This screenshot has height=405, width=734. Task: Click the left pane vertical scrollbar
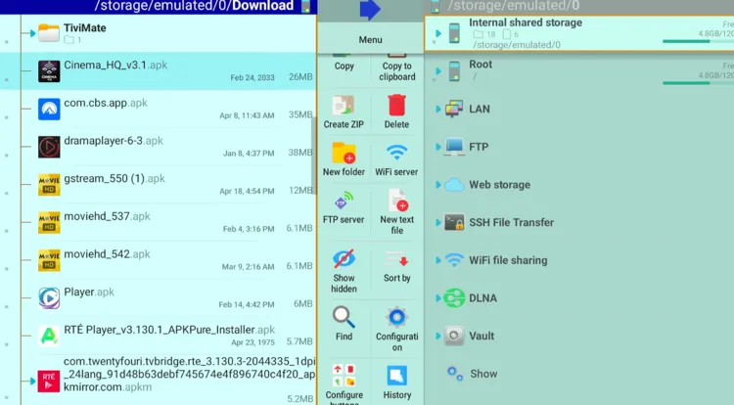[x=314, y=156]
